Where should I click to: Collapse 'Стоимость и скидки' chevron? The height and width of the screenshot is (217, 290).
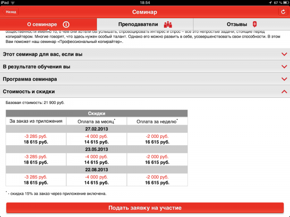284,91
